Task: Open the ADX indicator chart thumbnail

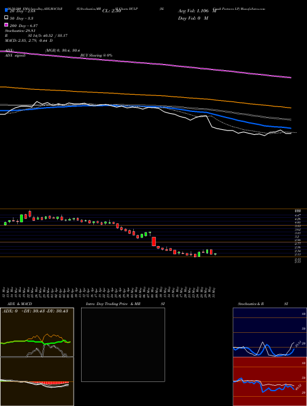Action: 37,332
